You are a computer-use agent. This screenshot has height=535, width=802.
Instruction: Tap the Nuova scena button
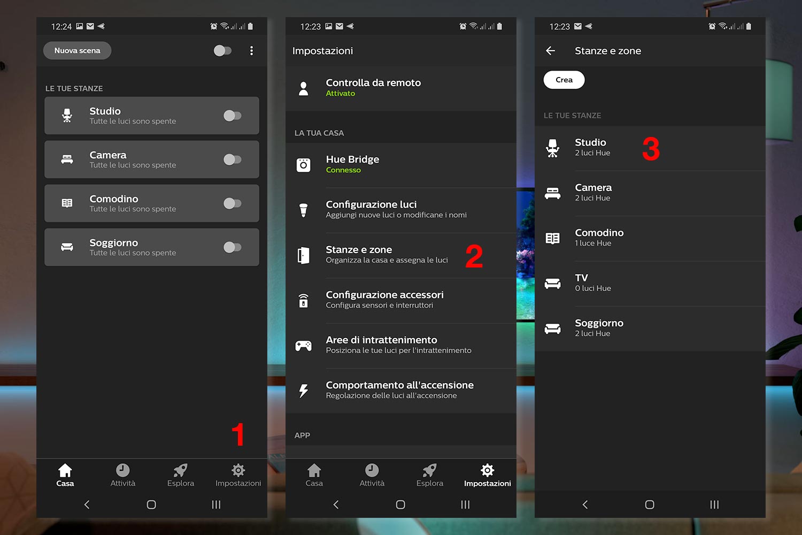click(x=77, y=51)
